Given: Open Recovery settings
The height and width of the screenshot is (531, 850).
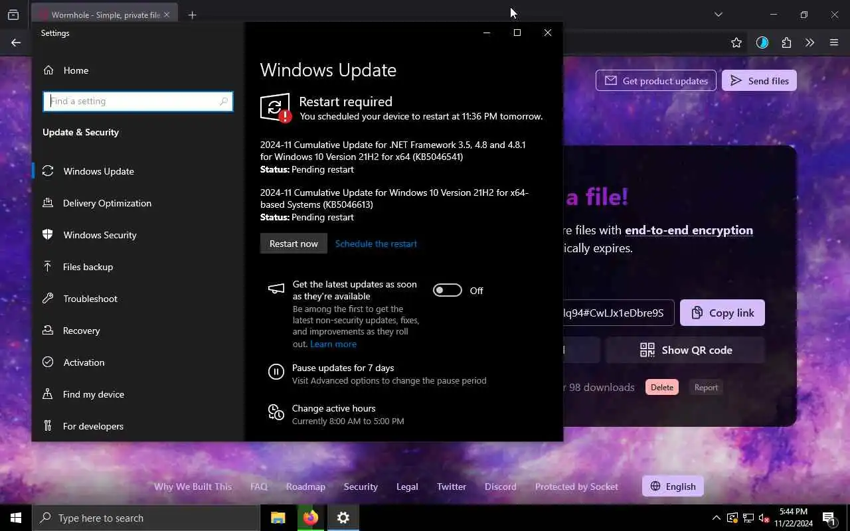Looking at the screenshot, I should pyautogui.click(x=81, y=331).
